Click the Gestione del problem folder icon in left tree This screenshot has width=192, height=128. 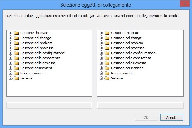[x=16, y=43]
